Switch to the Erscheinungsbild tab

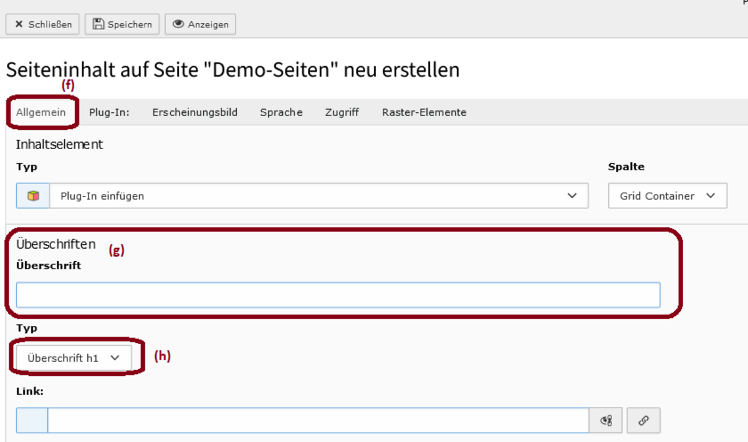click(x=194, y=112)
